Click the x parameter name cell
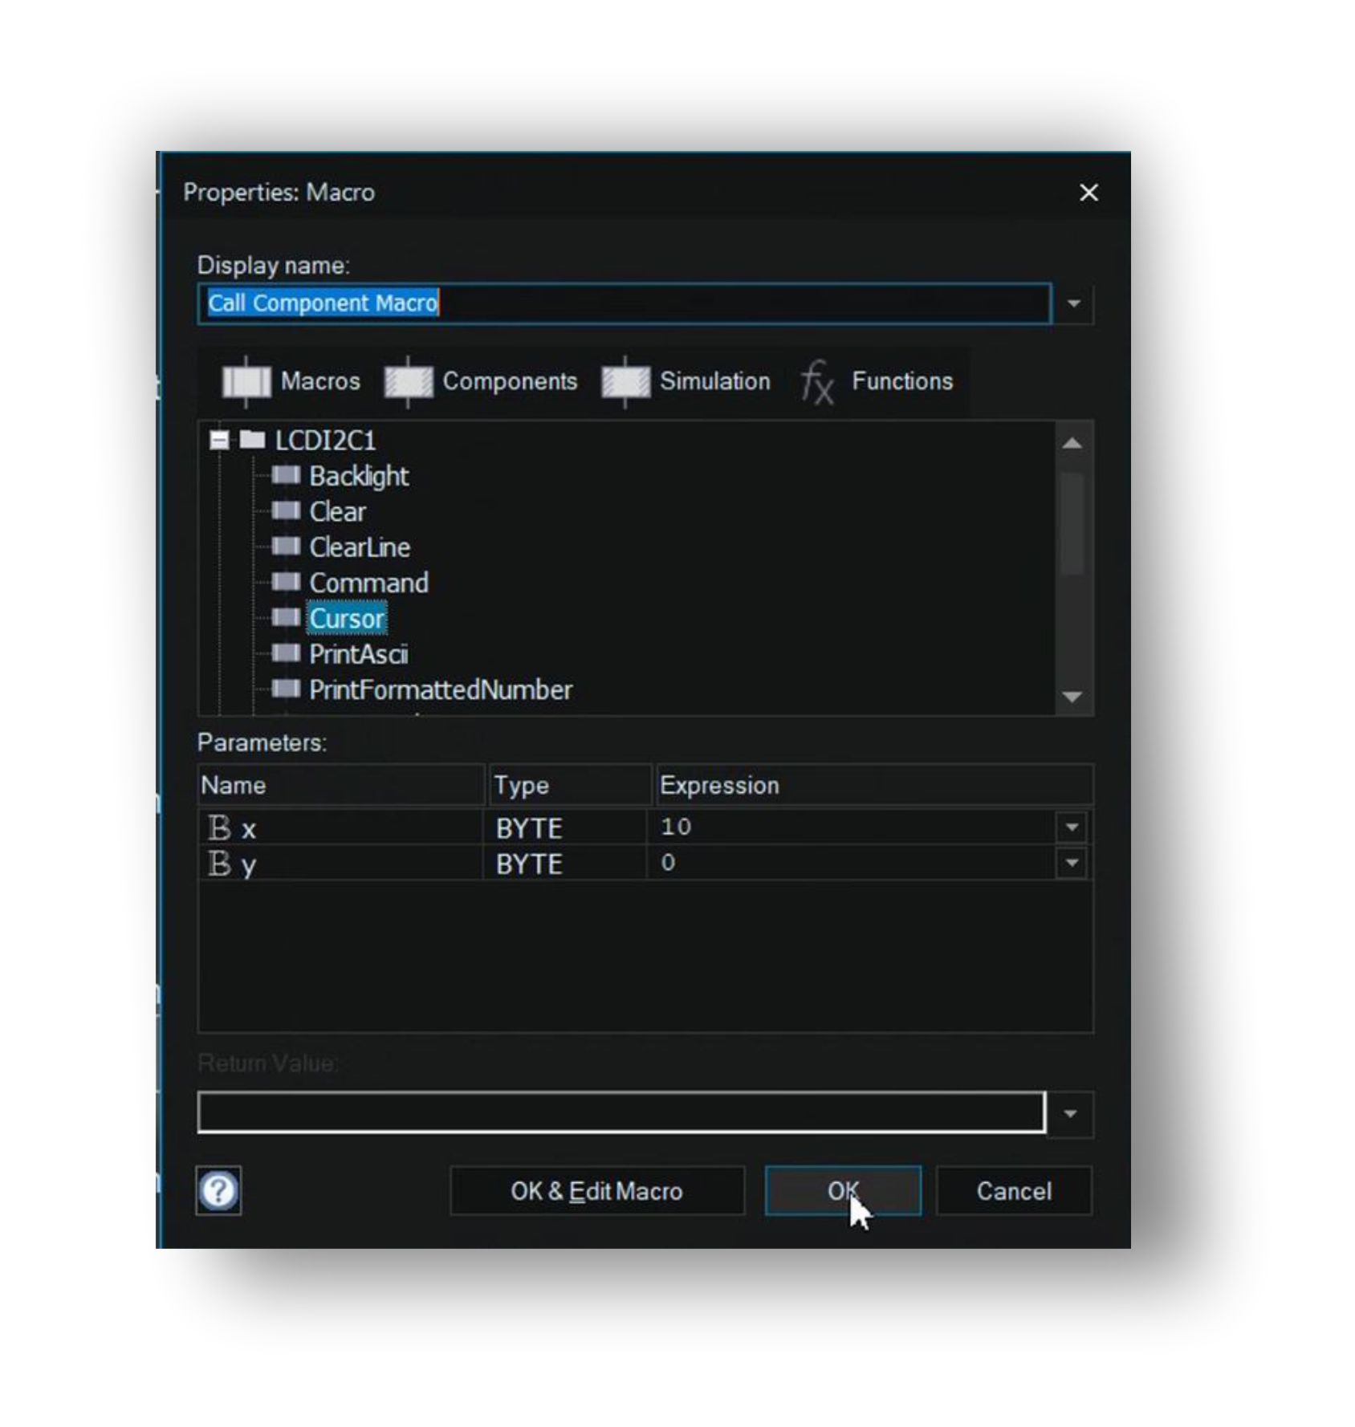This screenshot has width=1355, height=1427. coord(341,827)
